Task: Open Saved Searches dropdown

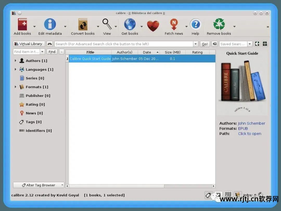Action: [250, 44]
